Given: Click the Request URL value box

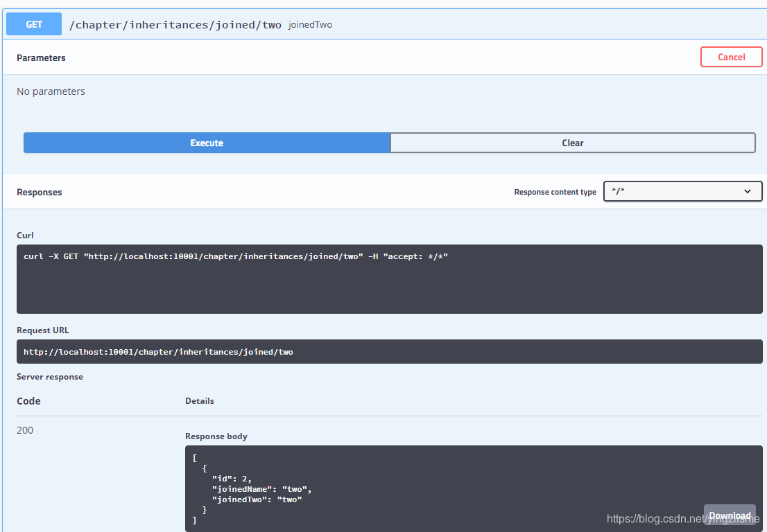Looking at the screenshot, I should click(389, 352).
